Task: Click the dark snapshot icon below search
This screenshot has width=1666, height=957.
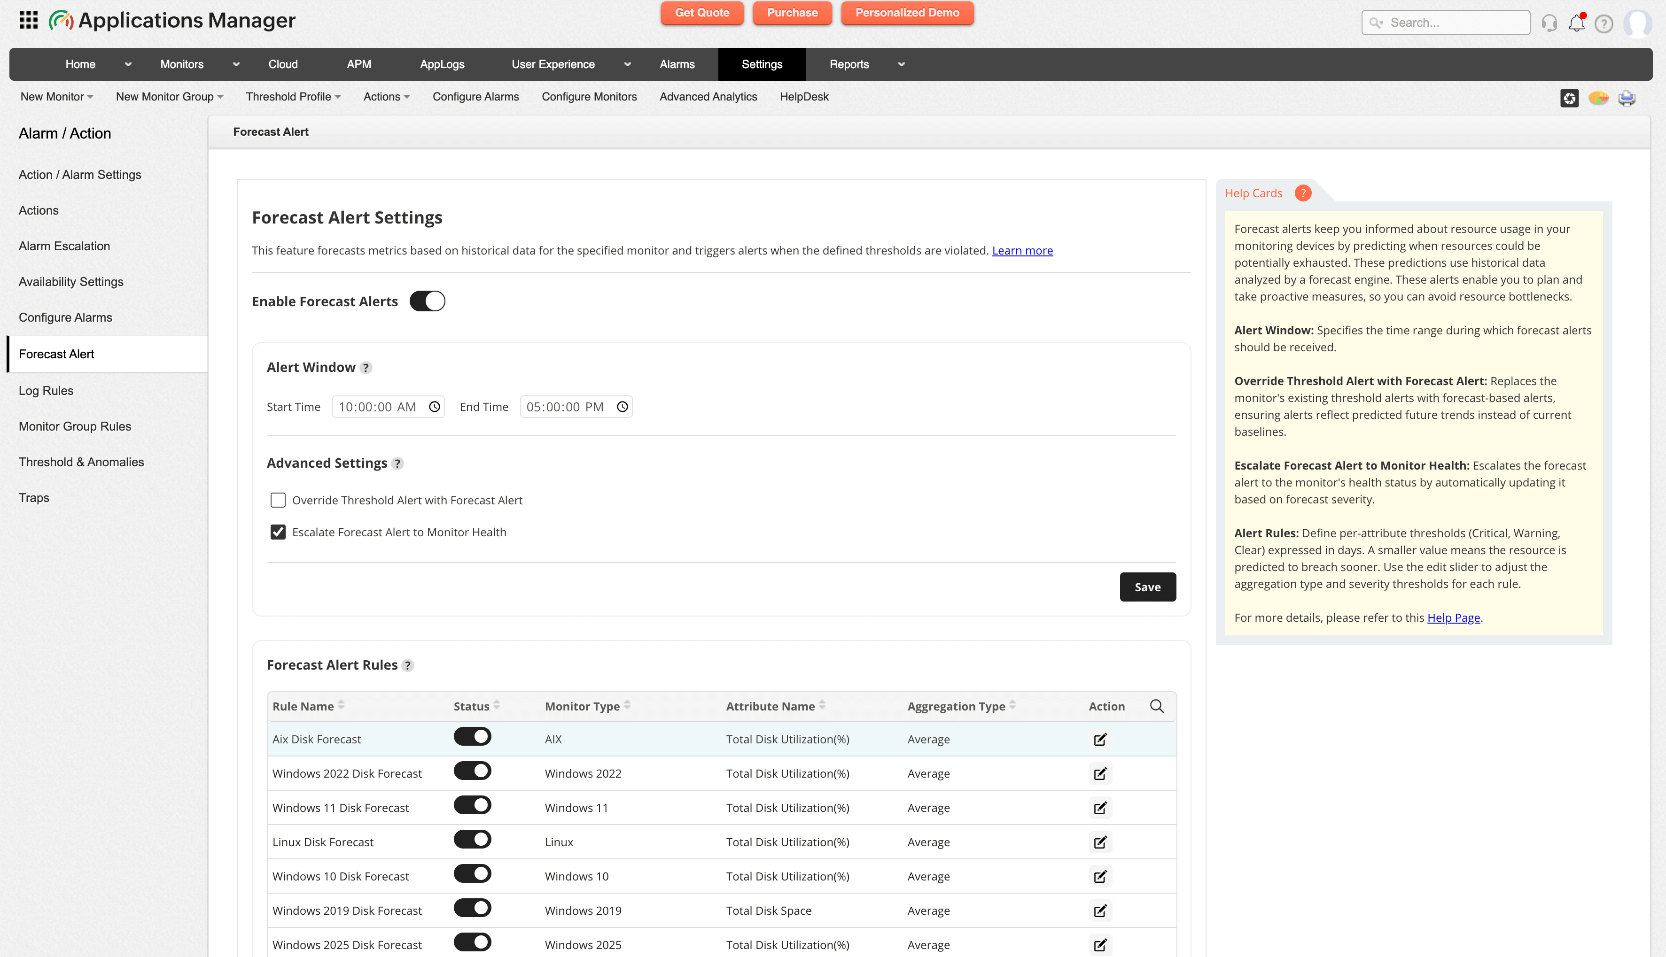Action: [x=1569, y=98]
